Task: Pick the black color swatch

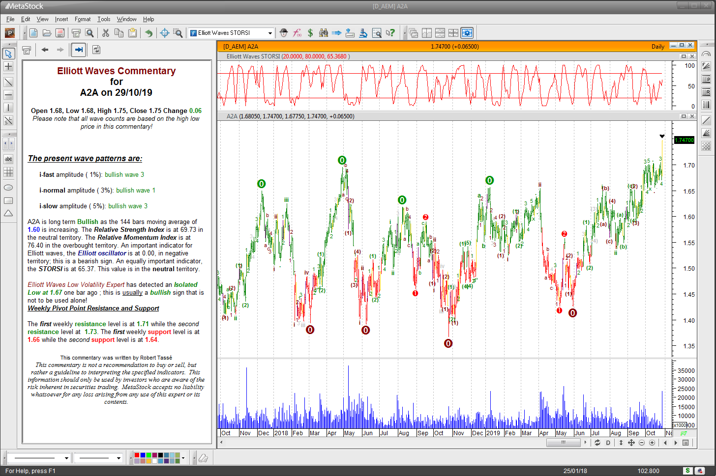Action: 160,455
